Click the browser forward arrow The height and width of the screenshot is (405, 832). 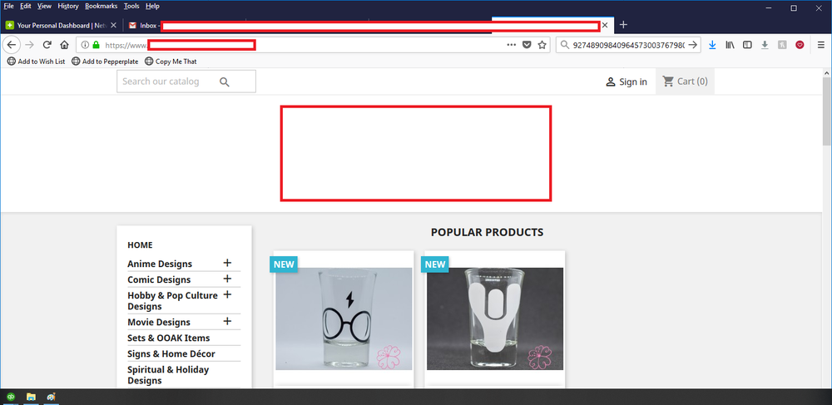tap(30, 45)
